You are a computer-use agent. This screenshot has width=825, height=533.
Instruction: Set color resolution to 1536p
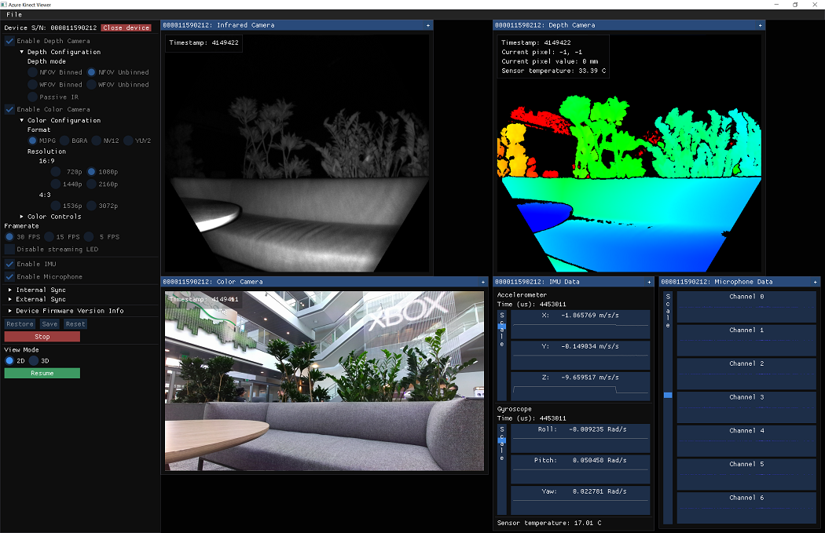[56, 206]
